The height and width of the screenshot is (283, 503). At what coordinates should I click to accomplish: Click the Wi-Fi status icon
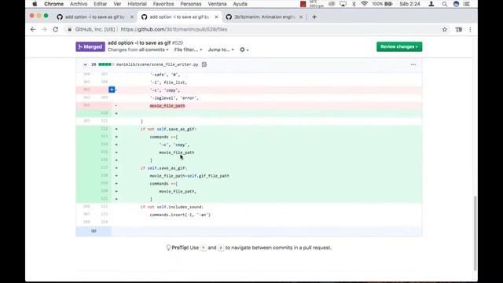pos(364,4)
